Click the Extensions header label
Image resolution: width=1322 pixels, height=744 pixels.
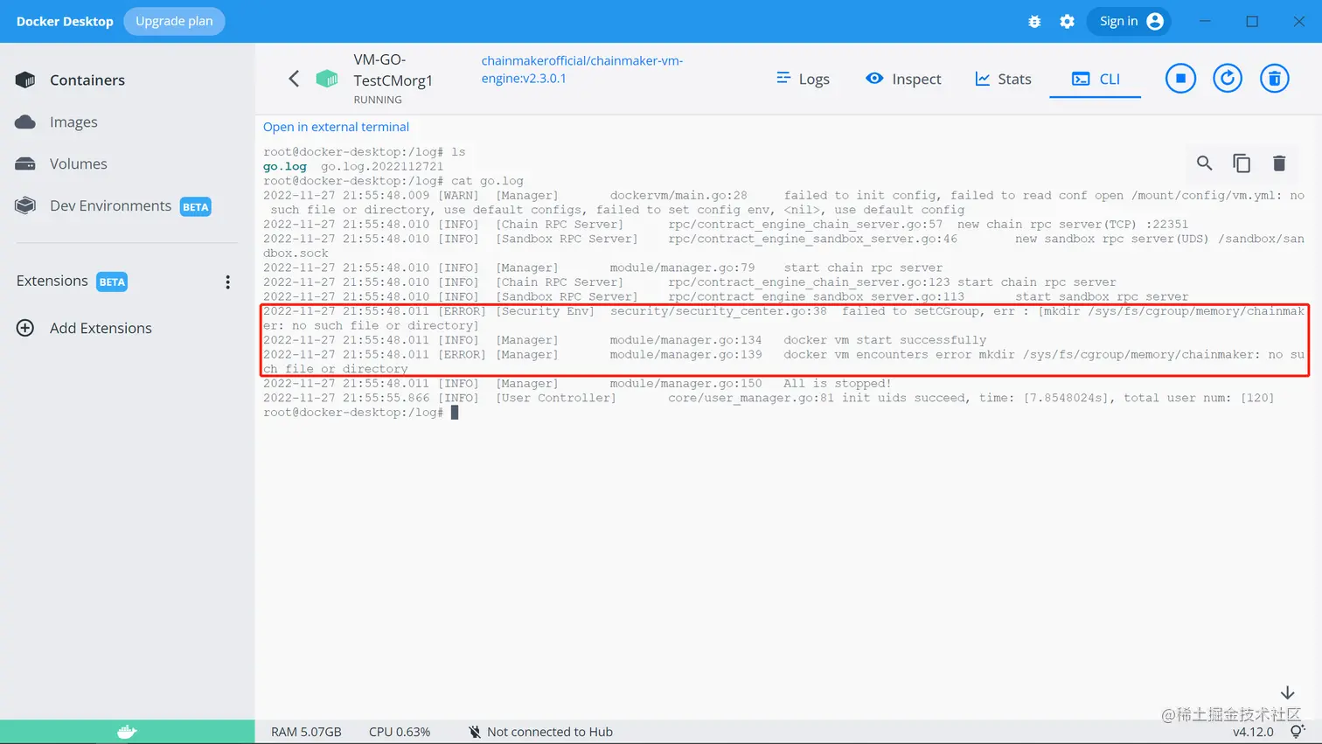click(x=52, y=281)
